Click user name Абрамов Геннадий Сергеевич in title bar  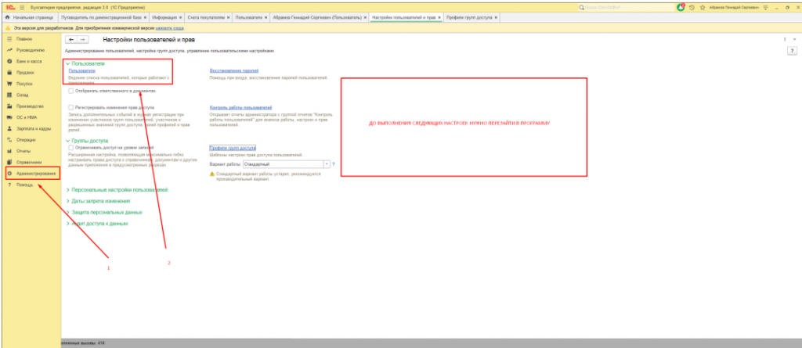pos(734,8)
